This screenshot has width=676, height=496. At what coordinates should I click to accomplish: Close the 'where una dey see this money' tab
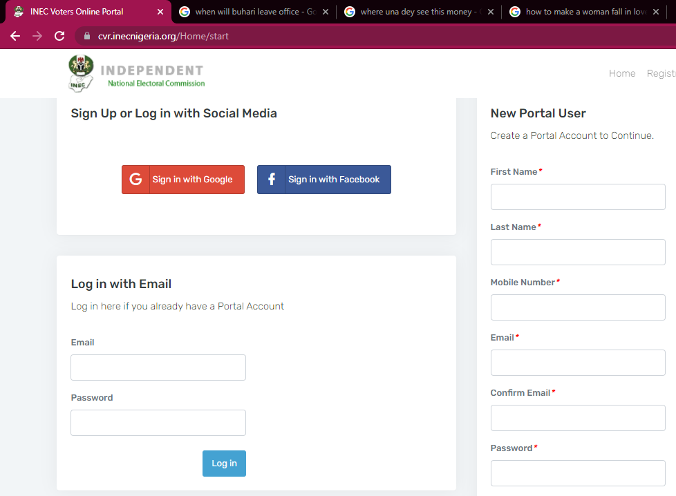(490, 12)
